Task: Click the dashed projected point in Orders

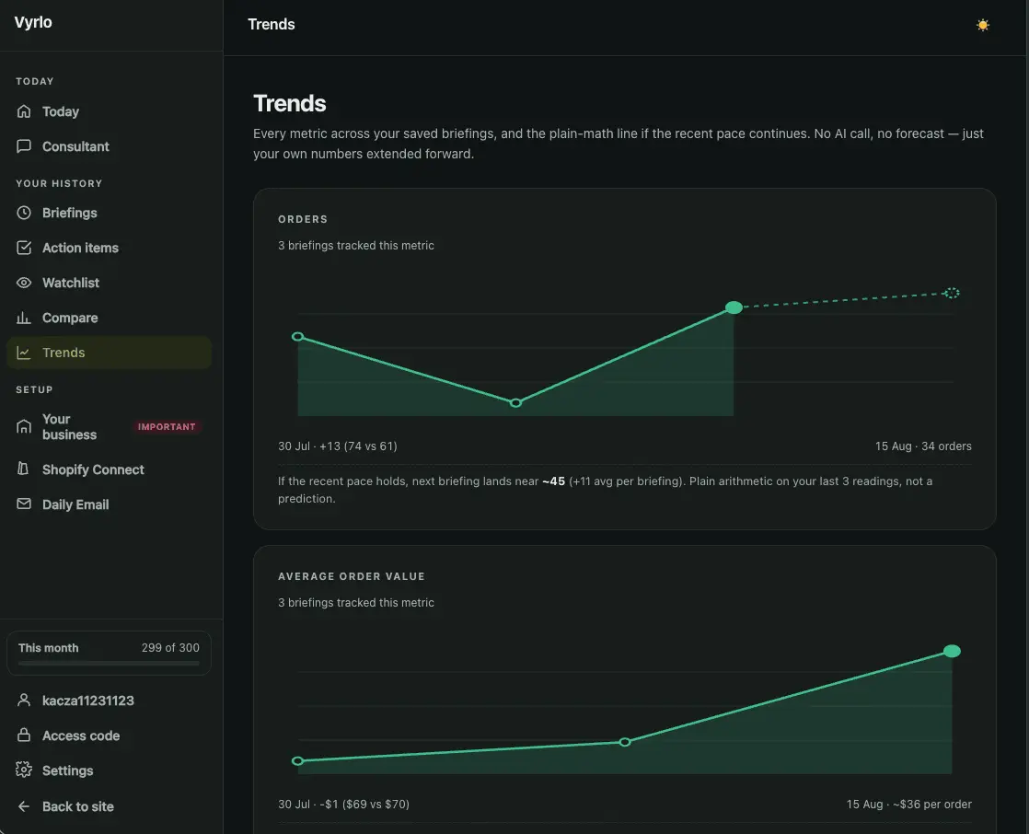Action: coord(952,293)
